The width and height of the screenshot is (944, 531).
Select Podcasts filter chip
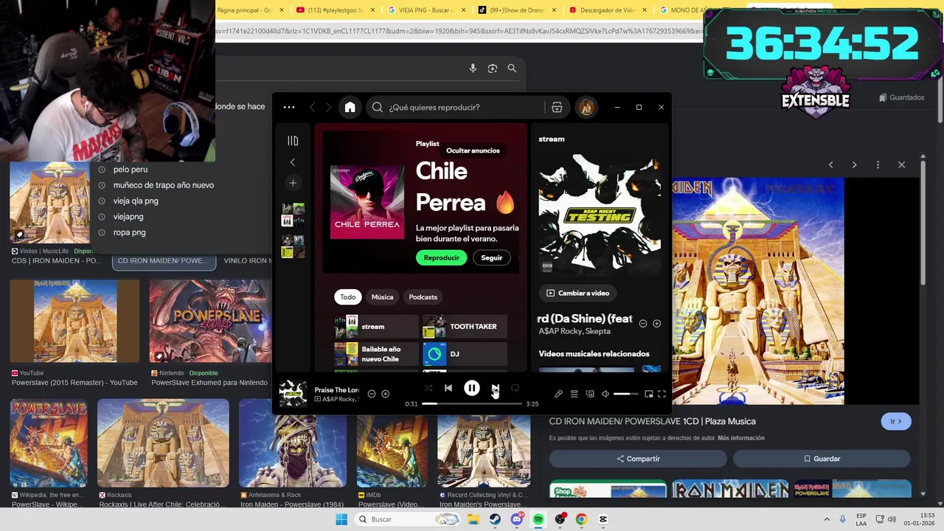pos(423,296)
